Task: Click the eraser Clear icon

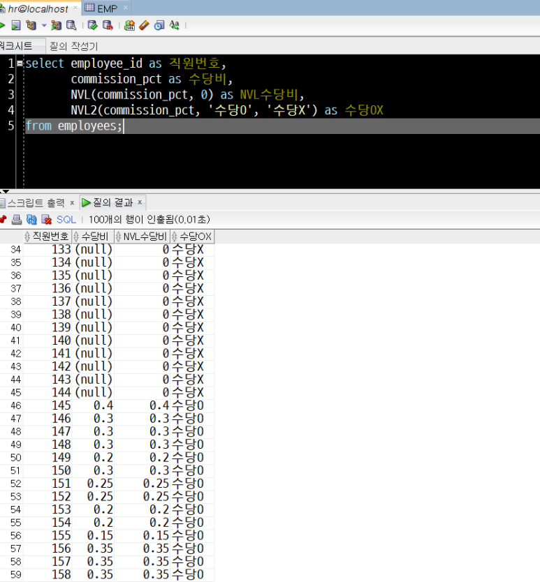Action: [x=144, y=25]
